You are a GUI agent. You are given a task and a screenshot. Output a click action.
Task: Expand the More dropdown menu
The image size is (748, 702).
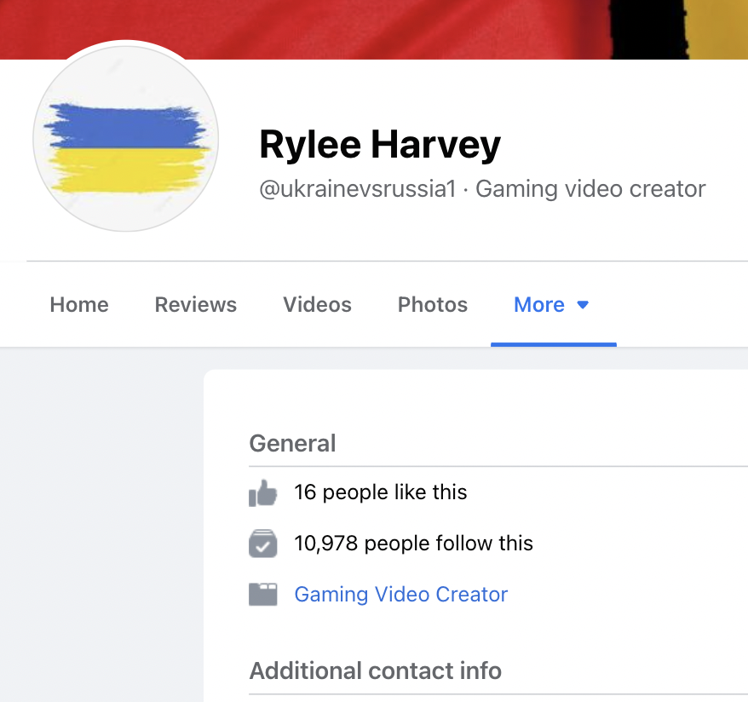coord(552,304)
